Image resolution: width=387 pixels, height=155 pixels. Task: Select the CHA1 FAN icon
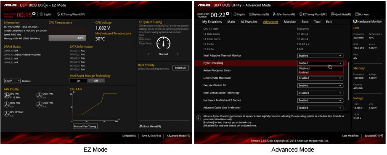point(39,96)
